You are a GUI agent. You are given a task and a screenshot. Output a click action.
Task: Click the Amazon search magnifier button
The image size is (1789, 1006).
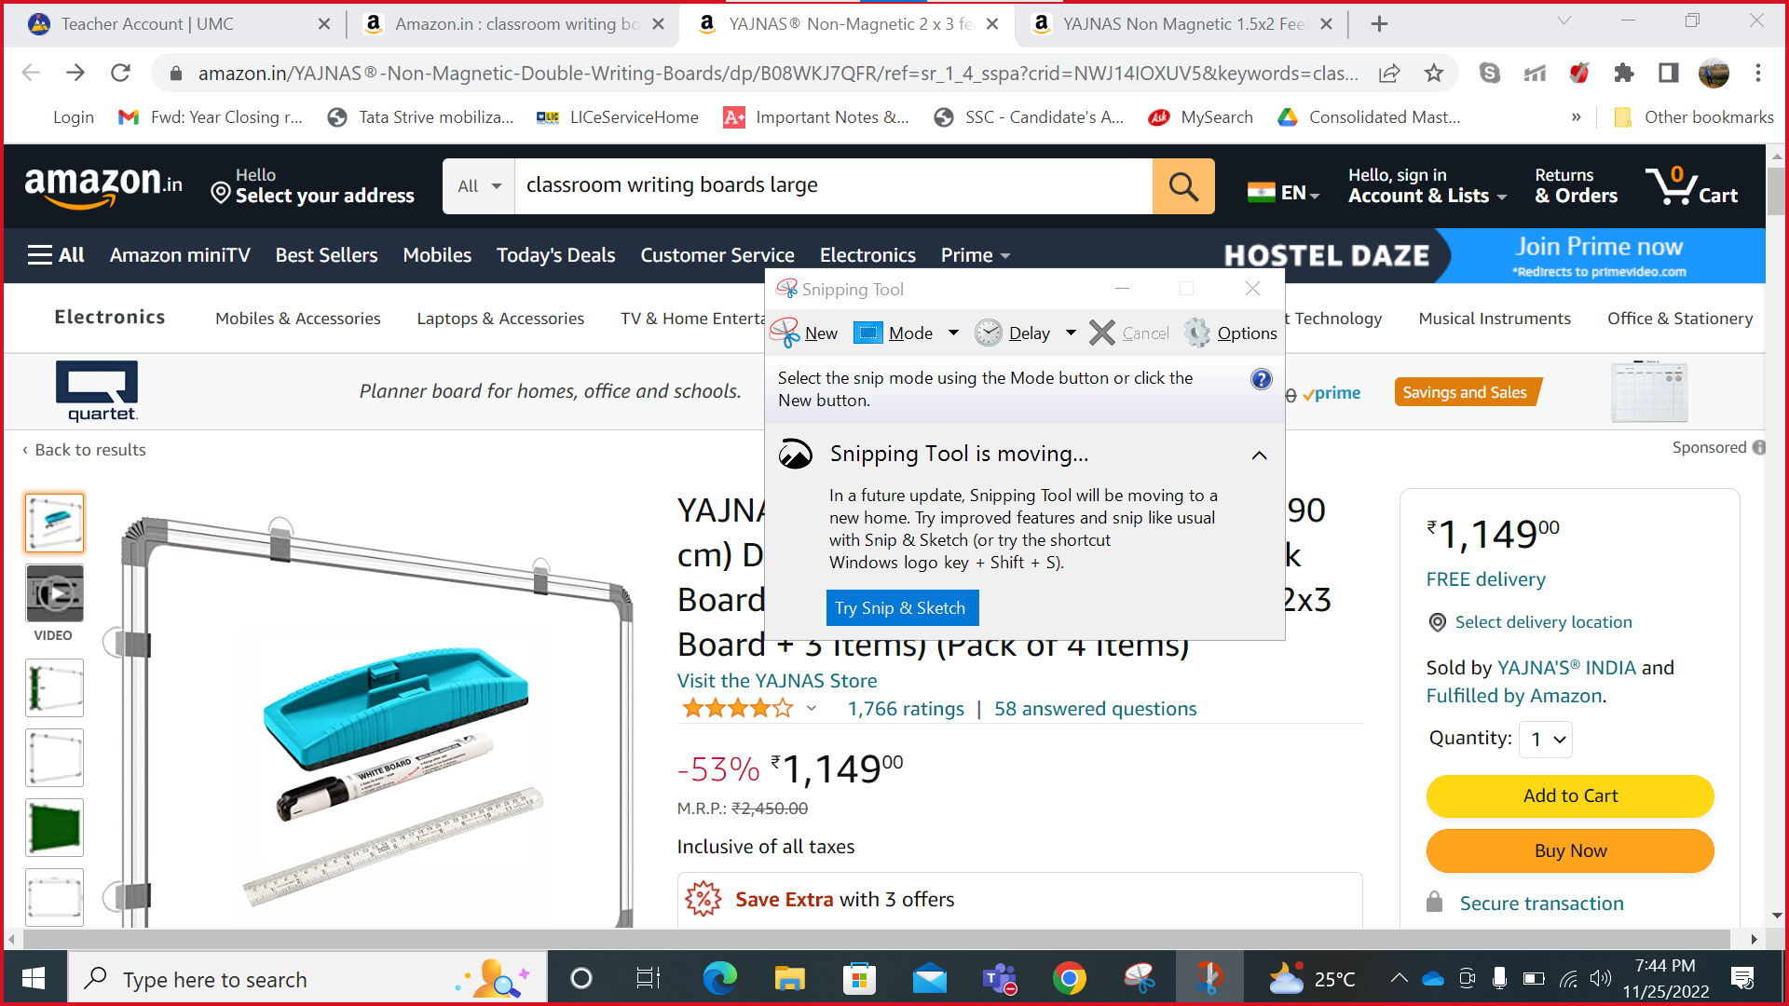click(1183, 186)
